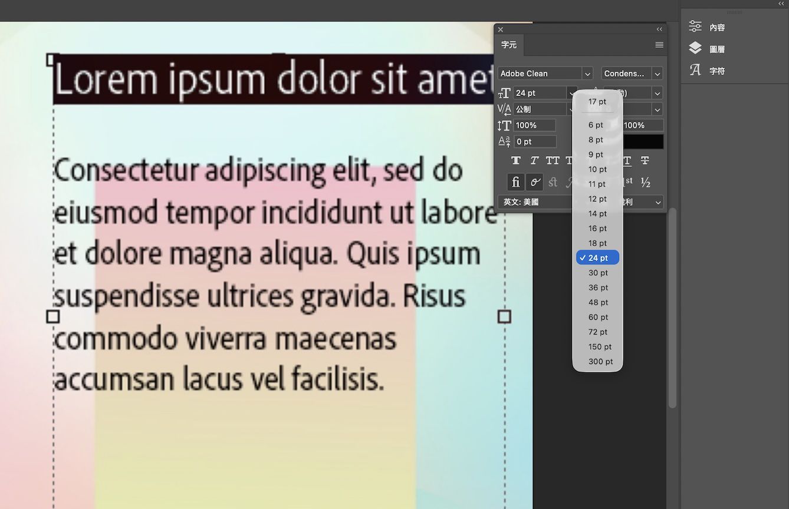Toggle discretionary ligatures st button
The width and height of the screenshot is (789, 509).
(x=553, y=183)
